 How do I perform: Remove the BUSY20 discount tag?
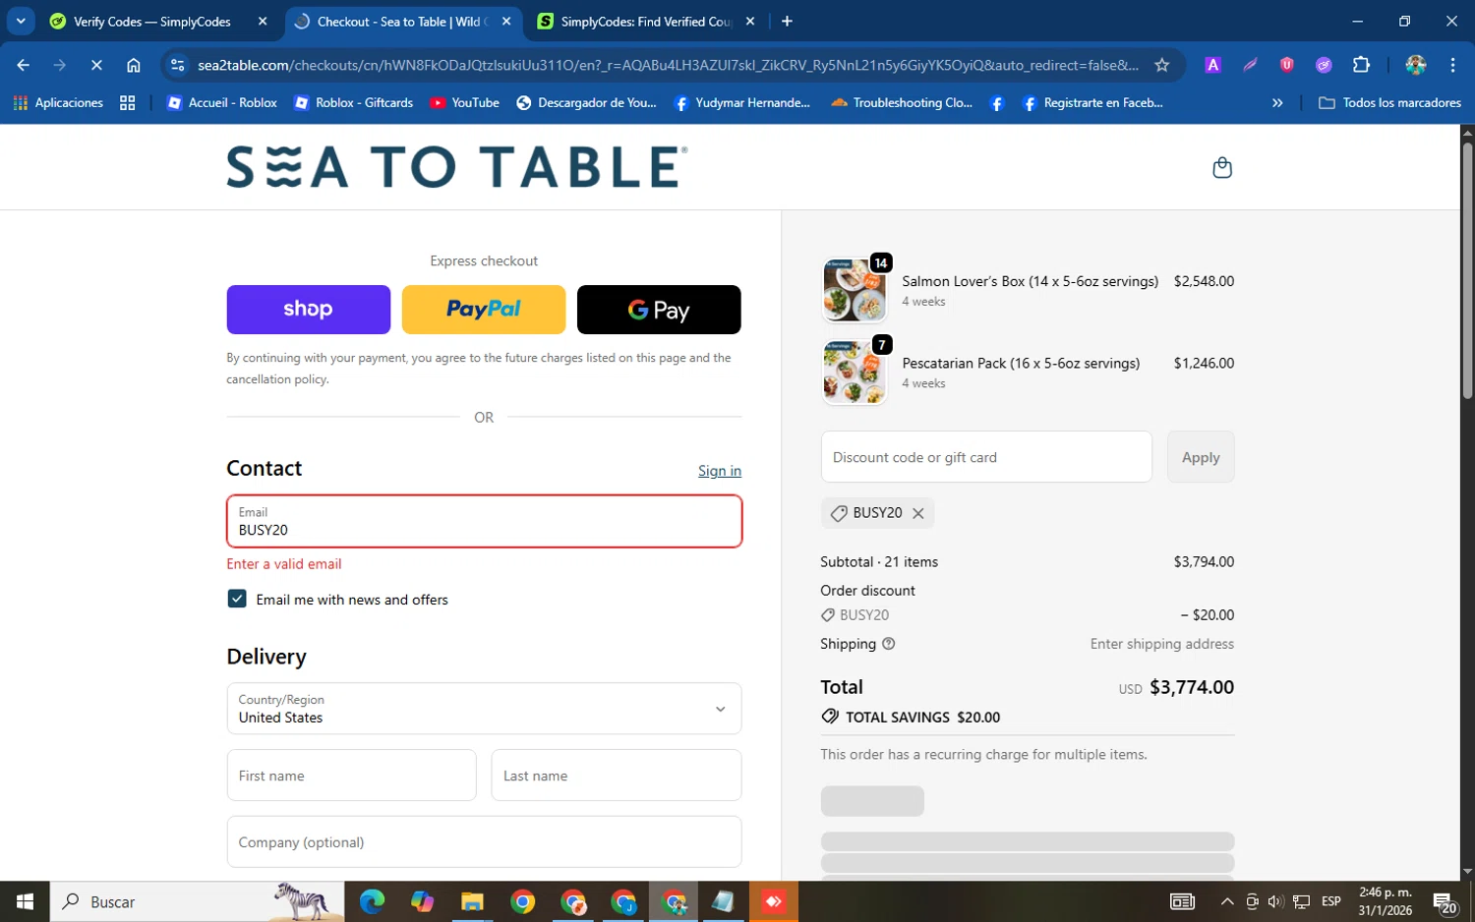coord(917,513)
